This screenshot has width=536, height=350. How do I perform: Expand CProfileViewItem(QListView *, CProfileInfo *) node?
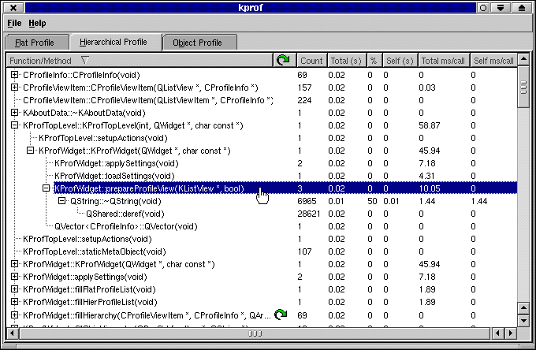pos(14,87)
